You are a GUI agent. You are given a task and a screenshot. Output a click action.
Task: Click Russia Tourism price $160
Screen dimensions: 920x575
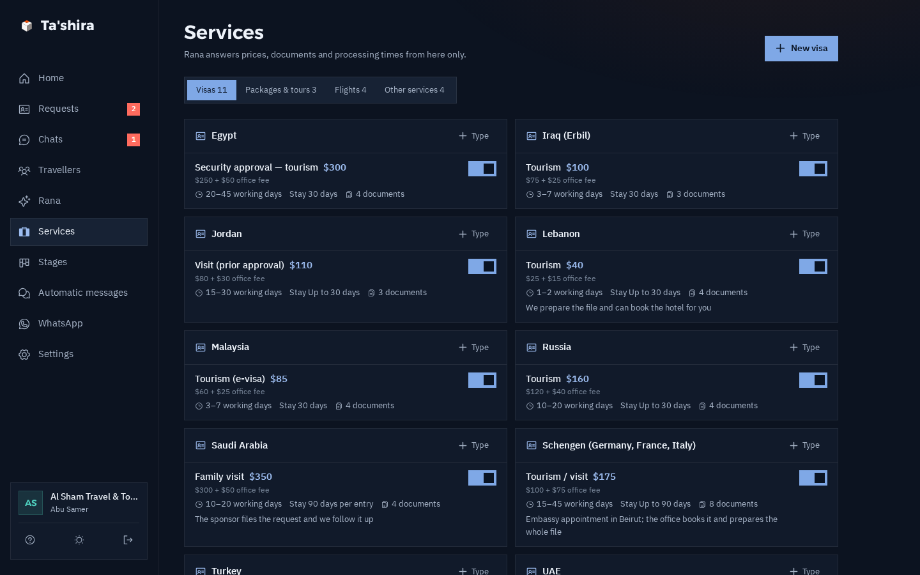click(x=578, y=379)
